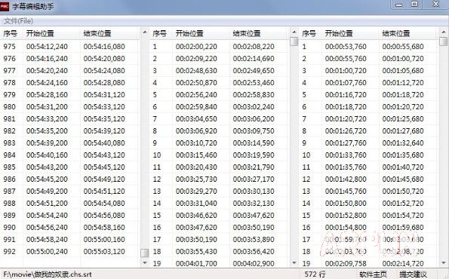This screenshot has height=279, width=449.
Task: Click left panel's 序号 column header
Action: (x=11, y=33)
